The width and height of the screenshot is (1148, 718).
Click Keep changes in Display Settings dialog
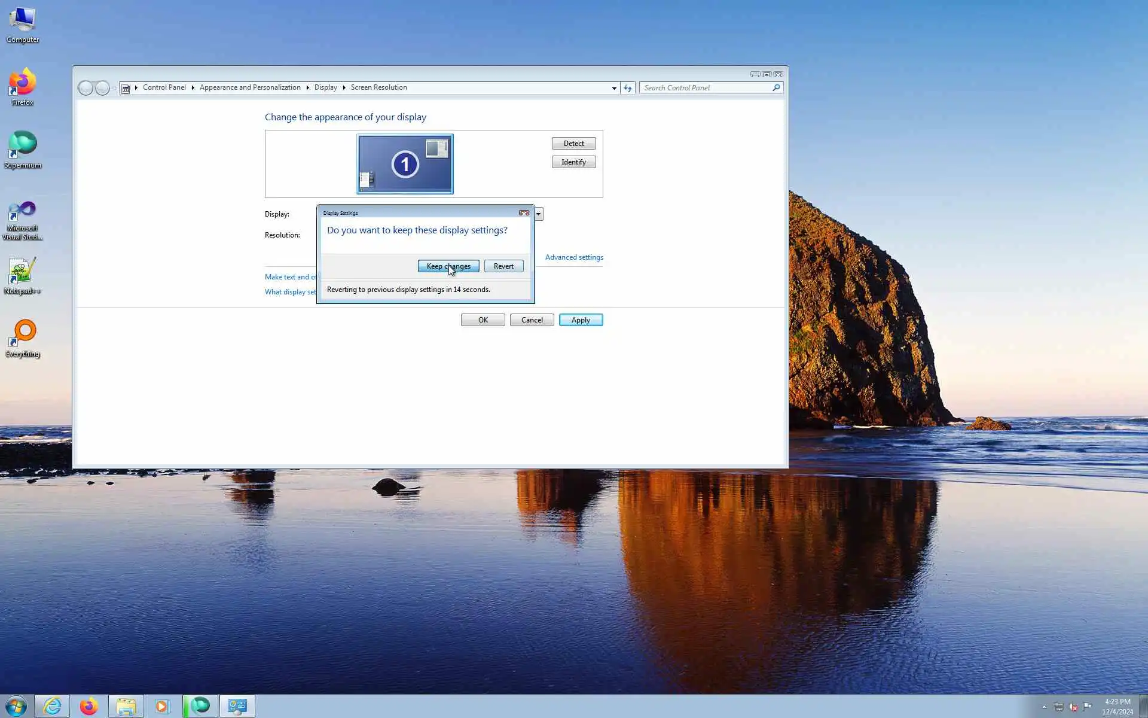pyautogui.click(x=448, y=266)
